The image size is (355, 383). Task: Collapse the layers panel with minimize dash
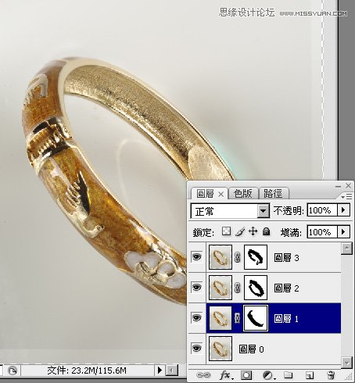click(338, 186)
